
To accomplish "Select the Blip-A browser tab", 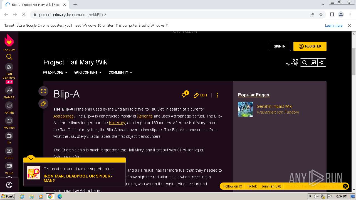I will (35, 5).
